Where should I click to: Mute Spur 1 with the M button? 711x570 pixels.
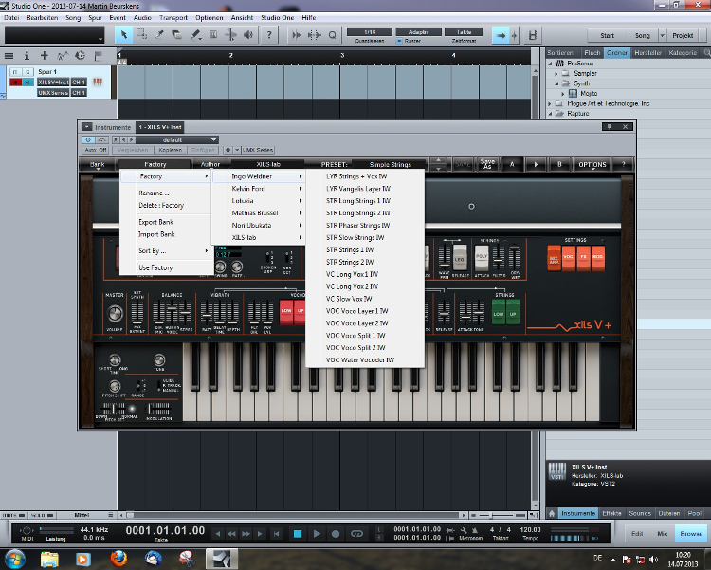coord(16,72)
